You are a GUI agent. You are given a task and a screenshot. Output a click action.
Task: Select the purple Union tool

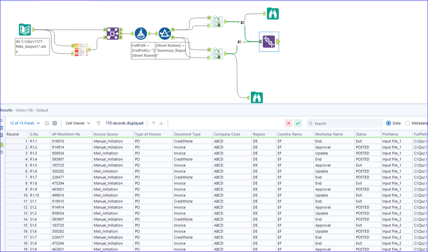269,41
